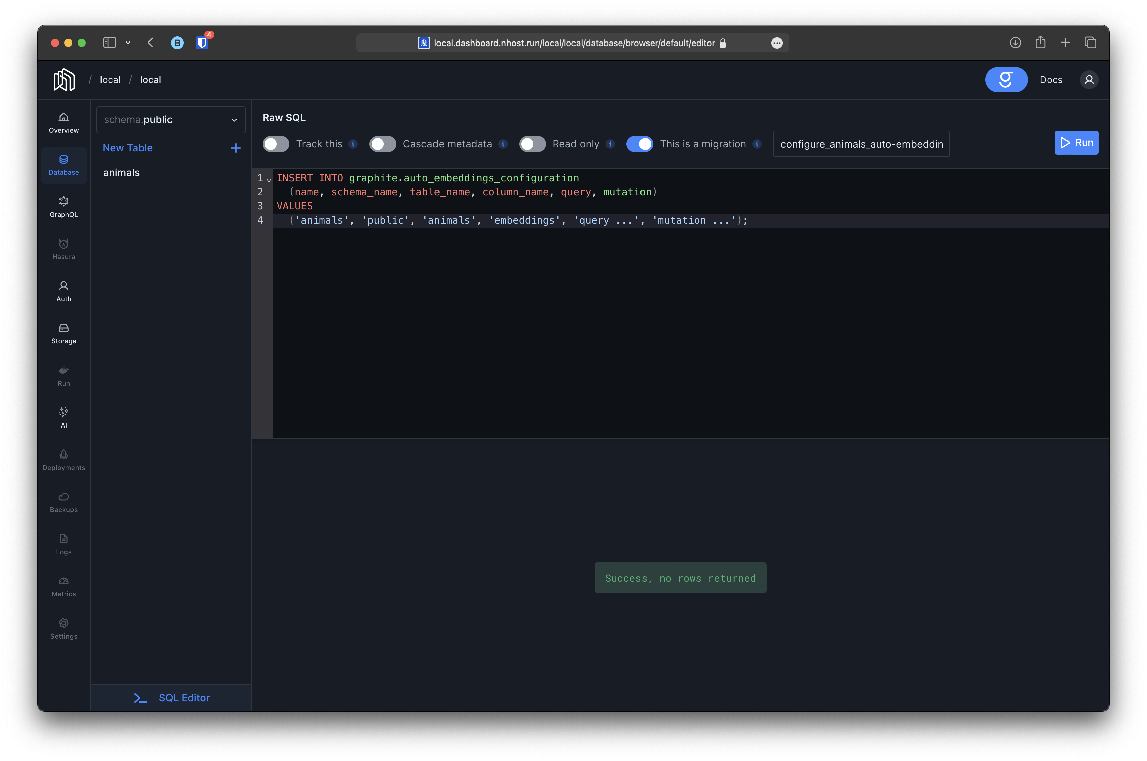Collapse code fold arrow on line 1

[x=269, y=180]
